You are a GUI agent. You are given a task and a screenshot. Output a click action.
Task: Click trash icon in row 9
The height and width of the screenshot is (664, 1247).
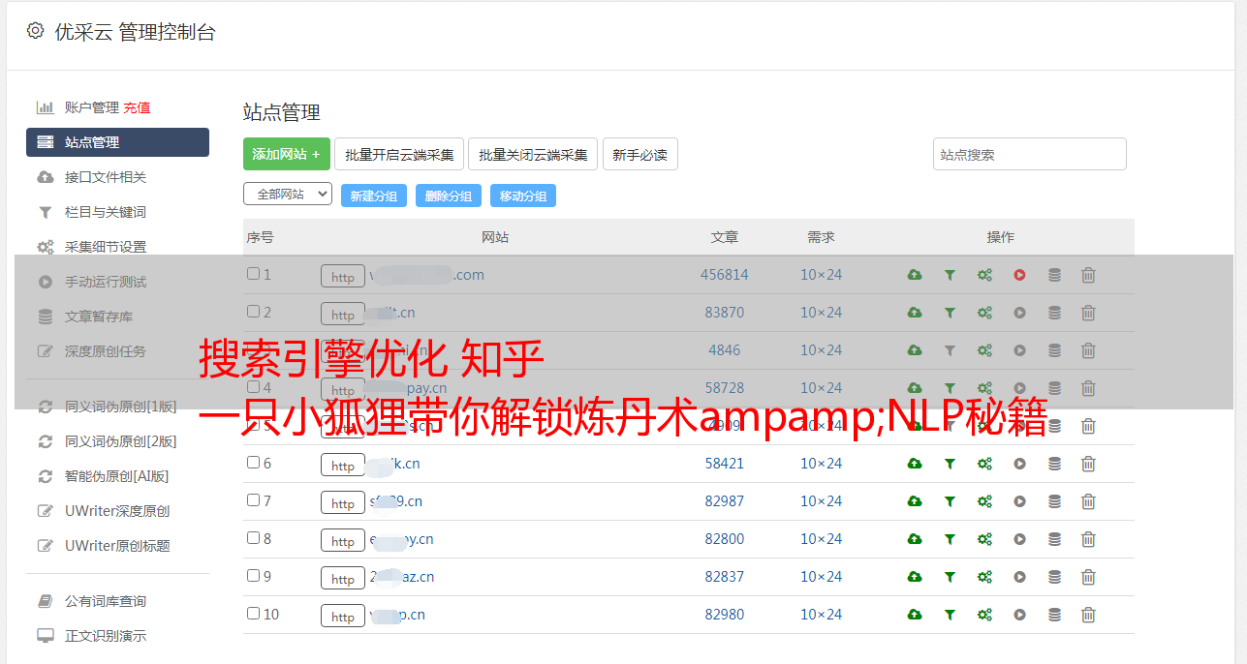tap(1088, 577)
